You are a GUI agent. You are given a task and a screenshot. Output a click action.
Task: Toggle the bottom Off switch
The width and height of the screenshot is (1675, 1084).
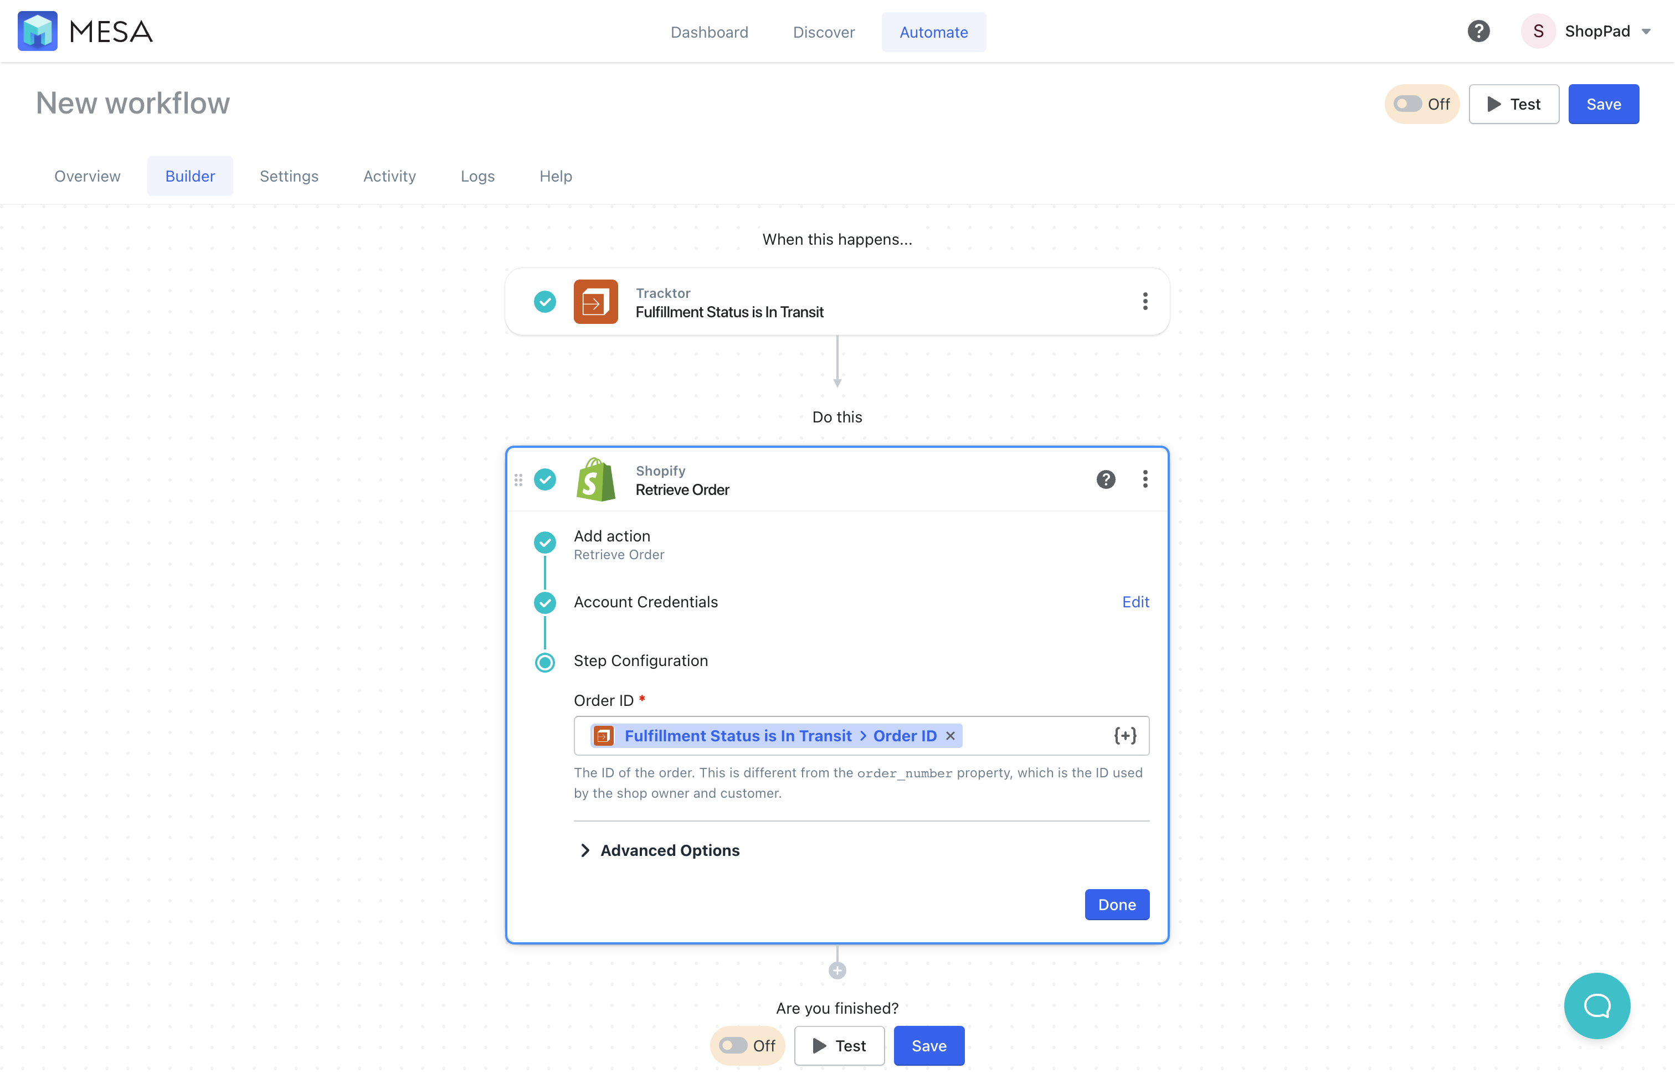(747, 1046)
